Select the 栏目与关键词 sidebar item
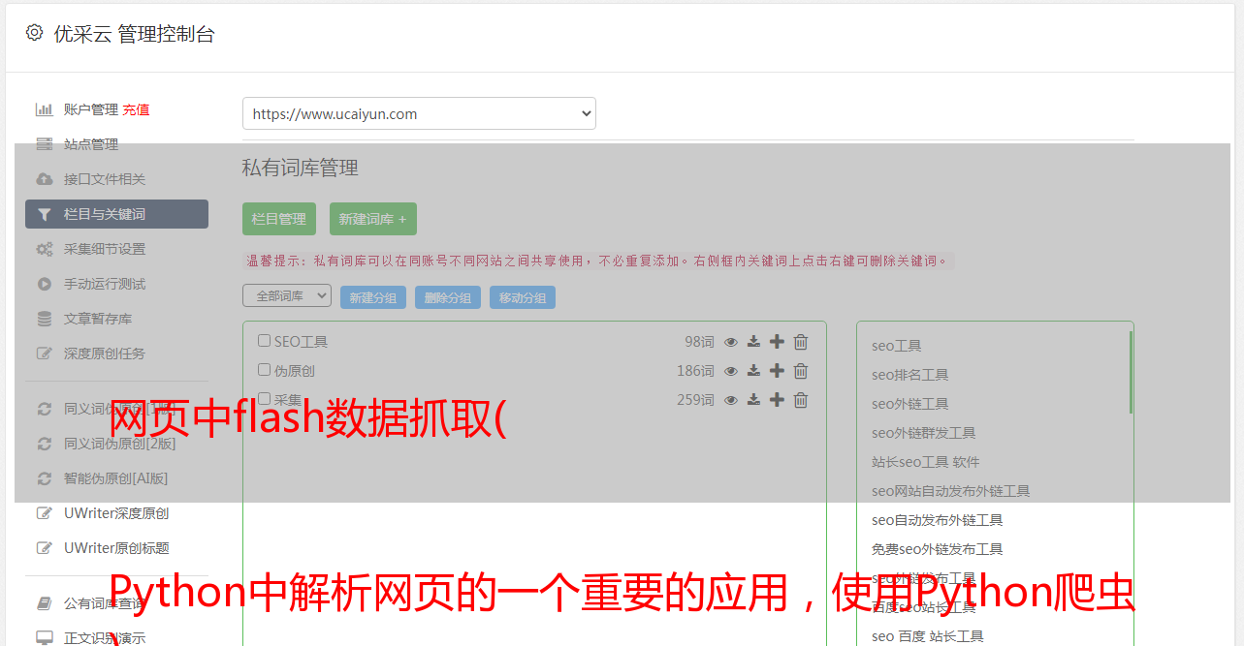Screen dimensions: 1244x646 click(116, 214)
